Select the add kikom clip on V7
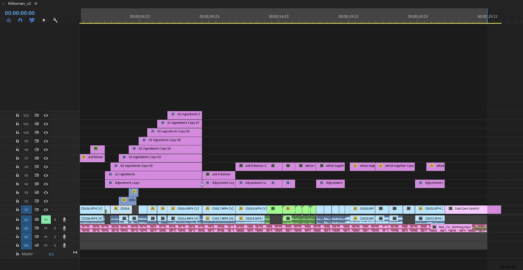This screenshot has width=523, height=270. pos(92,158)
